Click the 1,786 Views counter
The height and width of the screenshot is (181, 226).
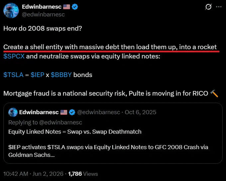(x=83, y=174)
